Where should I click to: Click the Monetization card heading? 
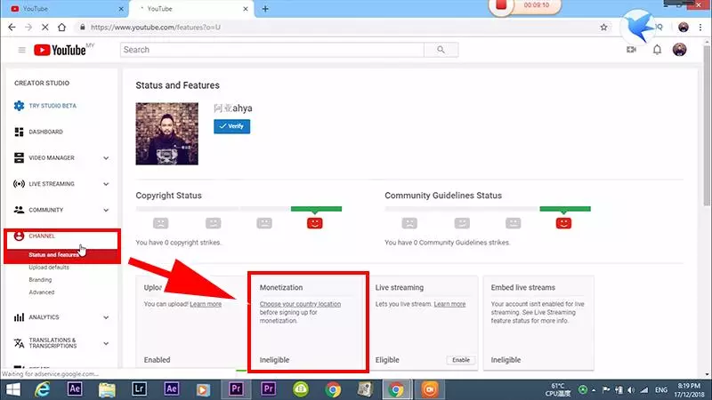point(281,287)
